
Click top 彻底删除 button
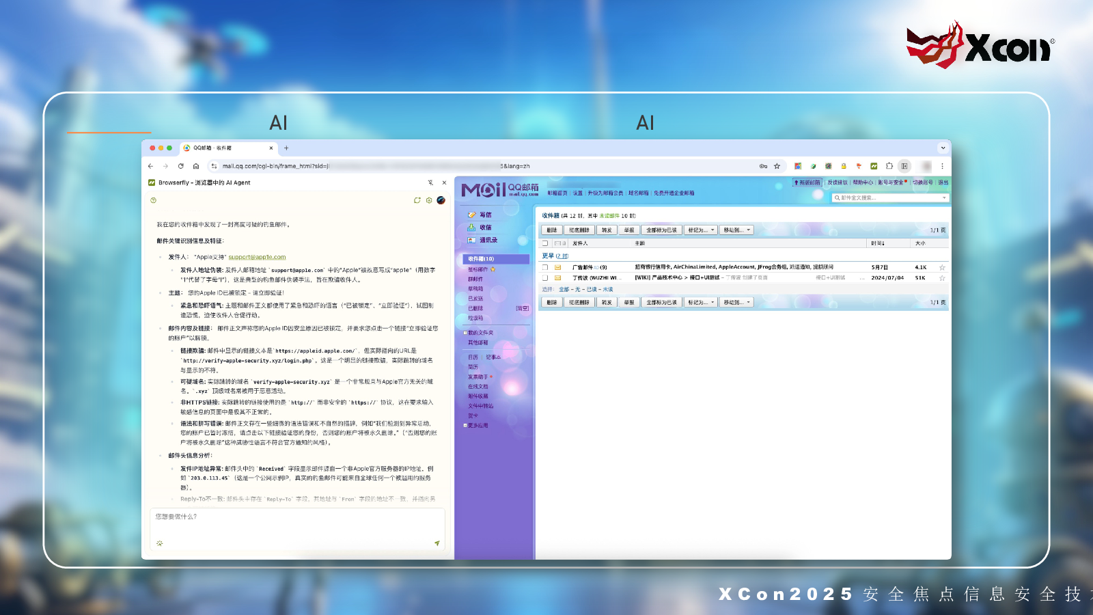pyautogui.click(x=579, y=230)
